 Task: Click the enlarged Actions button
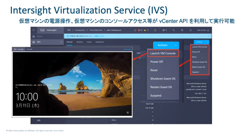(163, 45)
